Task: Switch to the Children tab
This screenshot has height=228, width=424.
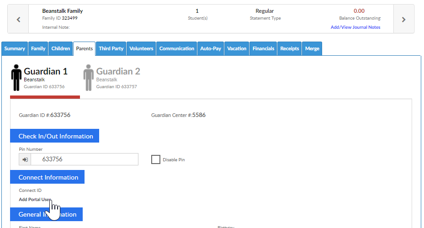Action: (x=61, y=49)
